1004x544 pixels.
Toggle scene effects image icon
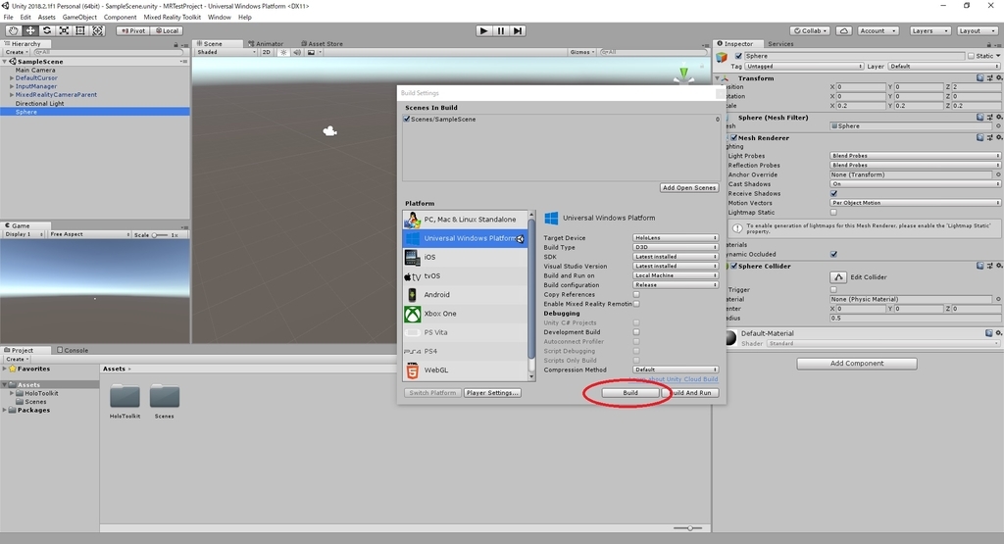pos(311,53)
